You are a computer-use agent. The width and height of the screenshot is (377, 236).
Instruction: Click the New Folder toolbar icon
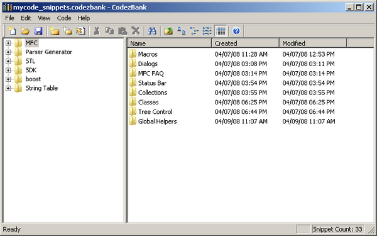coord(55,31)
